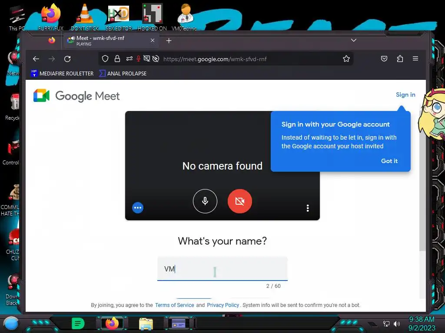Select the Meet - wmk-sfvd-rnf tab
Screen dimensions: 445x333
click(111, 40)
